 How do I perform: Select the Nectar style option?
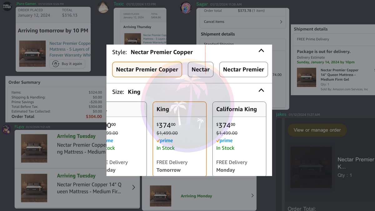[200, 69]
